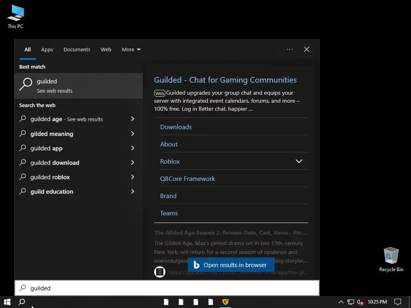Open Guilded - Chat for Gaming Communities link
This screenshot has height=308, width=411.
point(226,80)
